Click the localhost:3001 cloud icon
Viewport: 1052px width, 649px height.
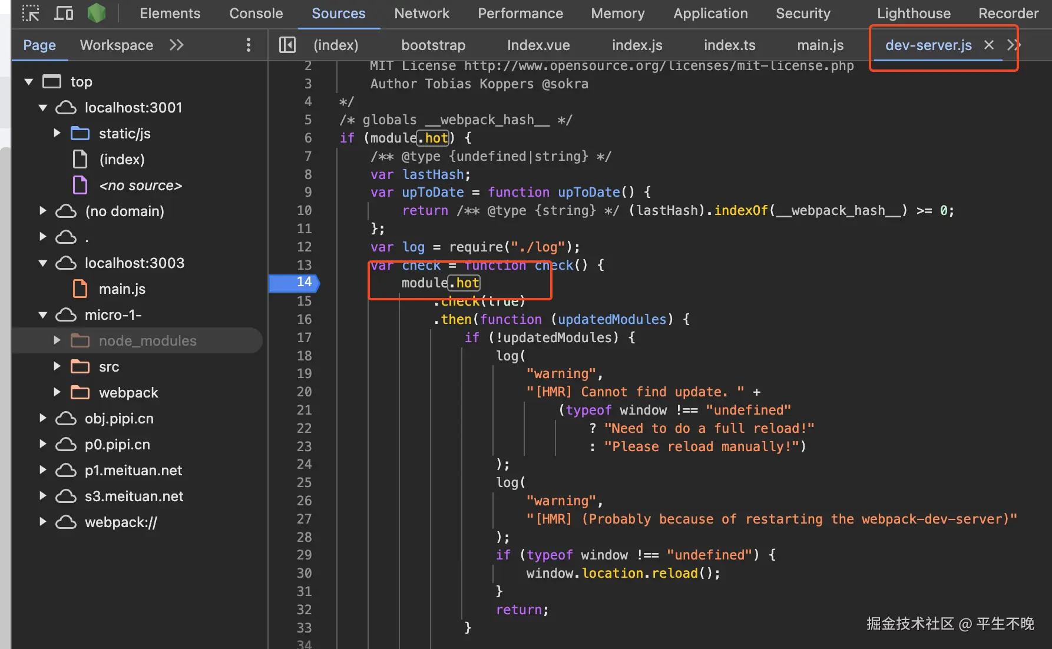click(x=66, y=108)
